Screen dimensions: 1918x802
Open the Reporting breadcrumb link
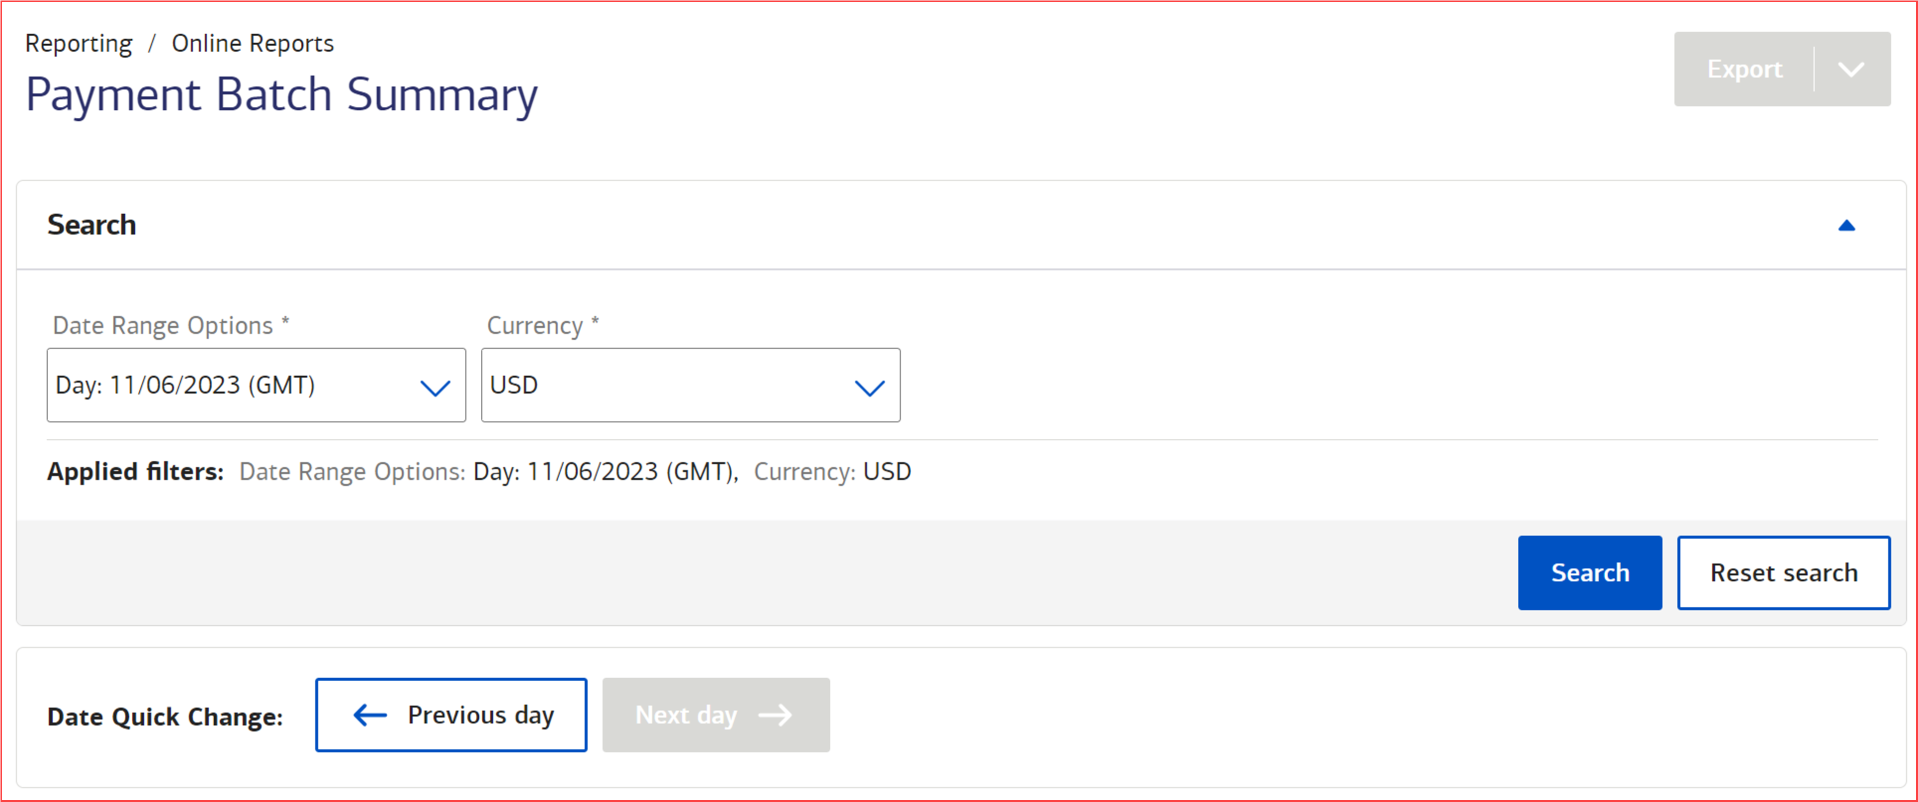point(79,44)
